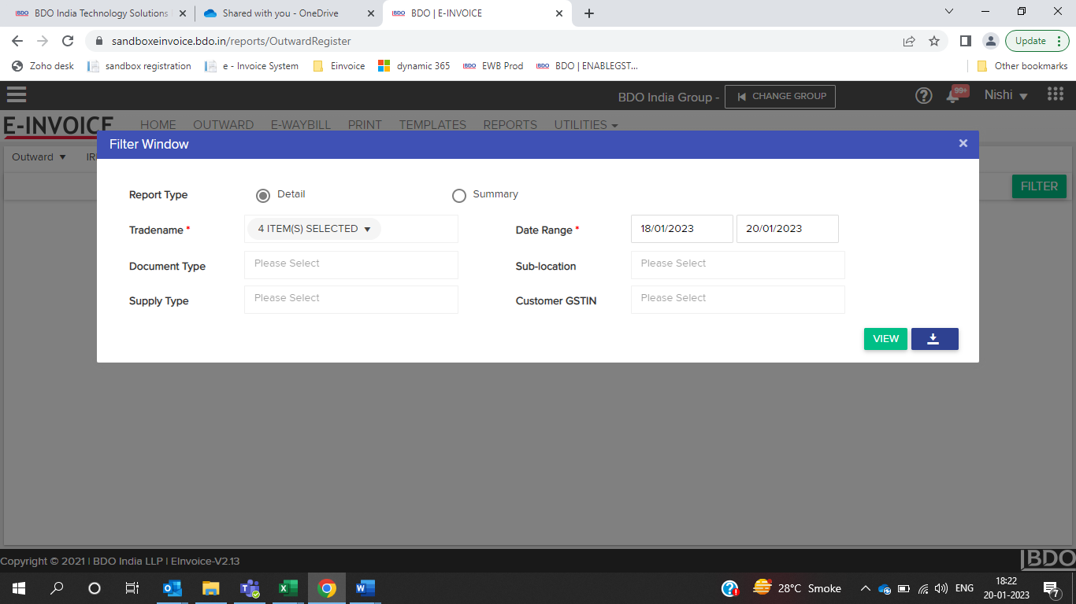1076x604 pixels.
Task: Open the Sub-location dropdown
Action: tap(737, 264)
